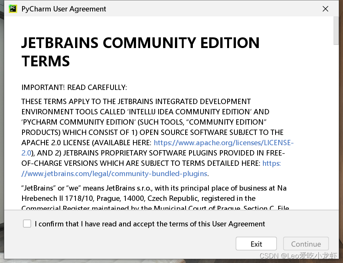The image size is (343, 263).
Task: Click the agreement scrollbar thumb
Action: [x=336, y=30]
